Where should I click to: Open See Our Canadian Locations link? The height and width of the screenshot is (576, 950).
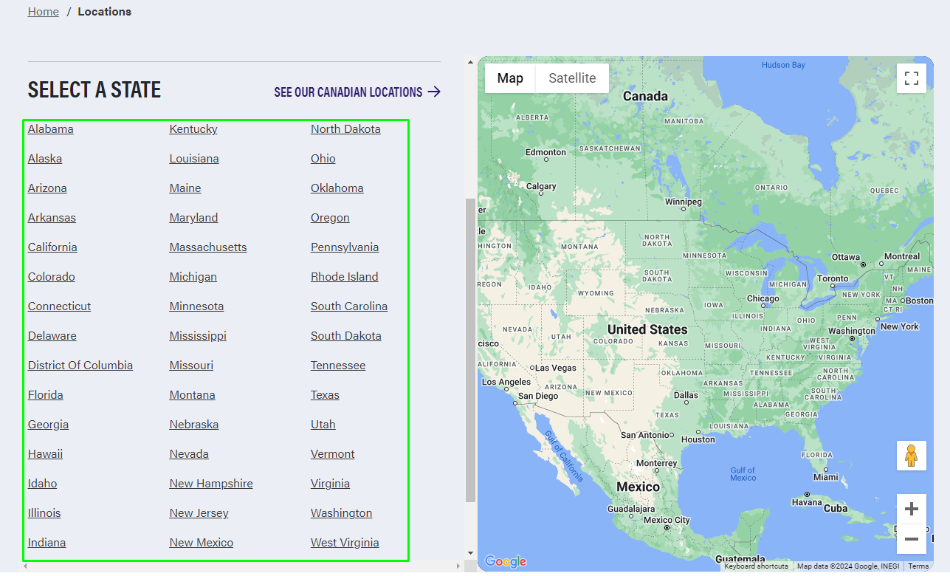click(357, 92)
